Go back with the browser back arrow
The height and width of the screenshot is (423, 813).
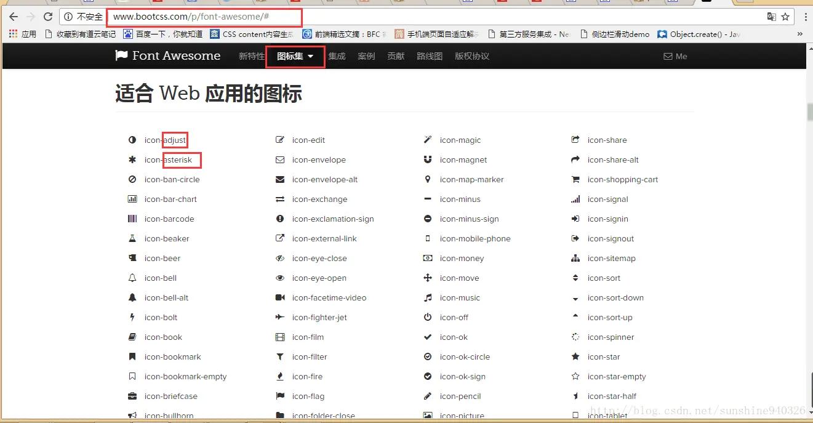[13, 17]
